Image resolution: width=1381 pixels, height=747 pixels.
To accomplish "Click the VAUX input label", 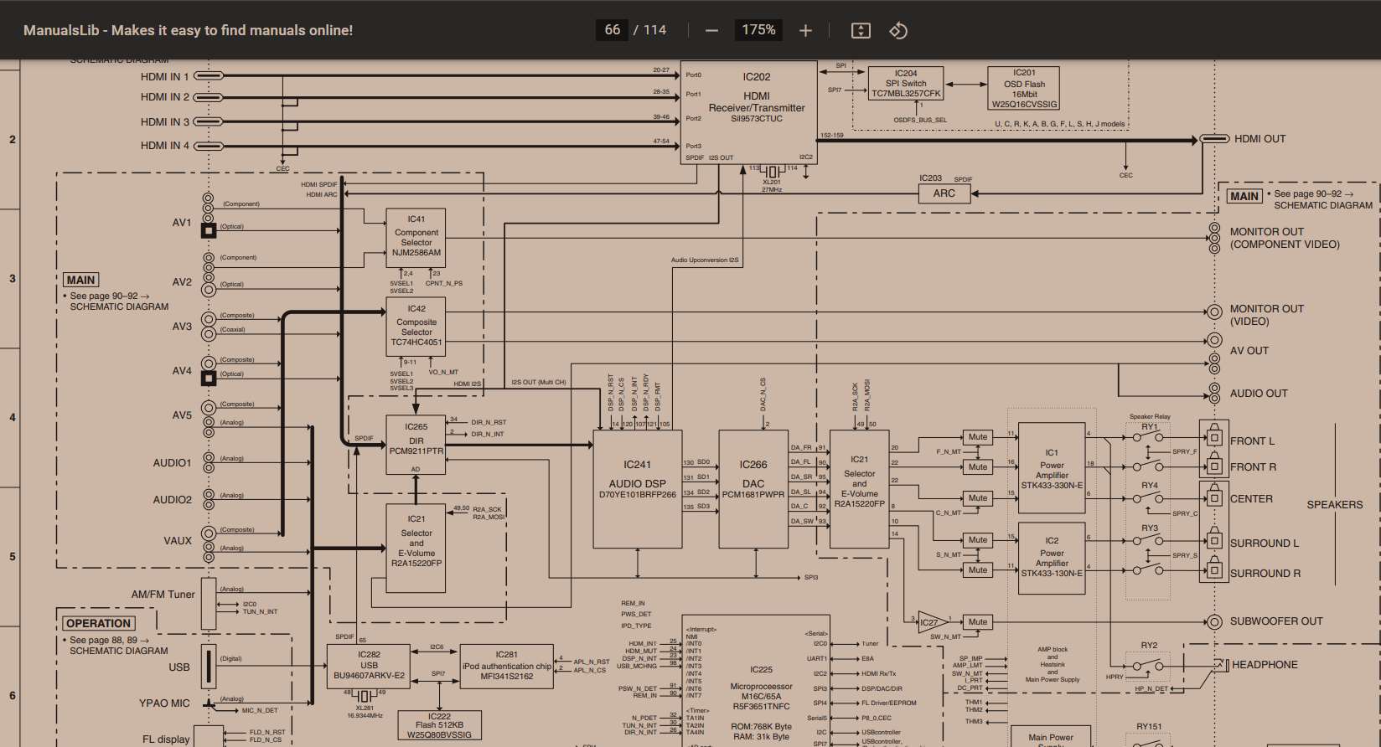I will (x=178, y=541).
